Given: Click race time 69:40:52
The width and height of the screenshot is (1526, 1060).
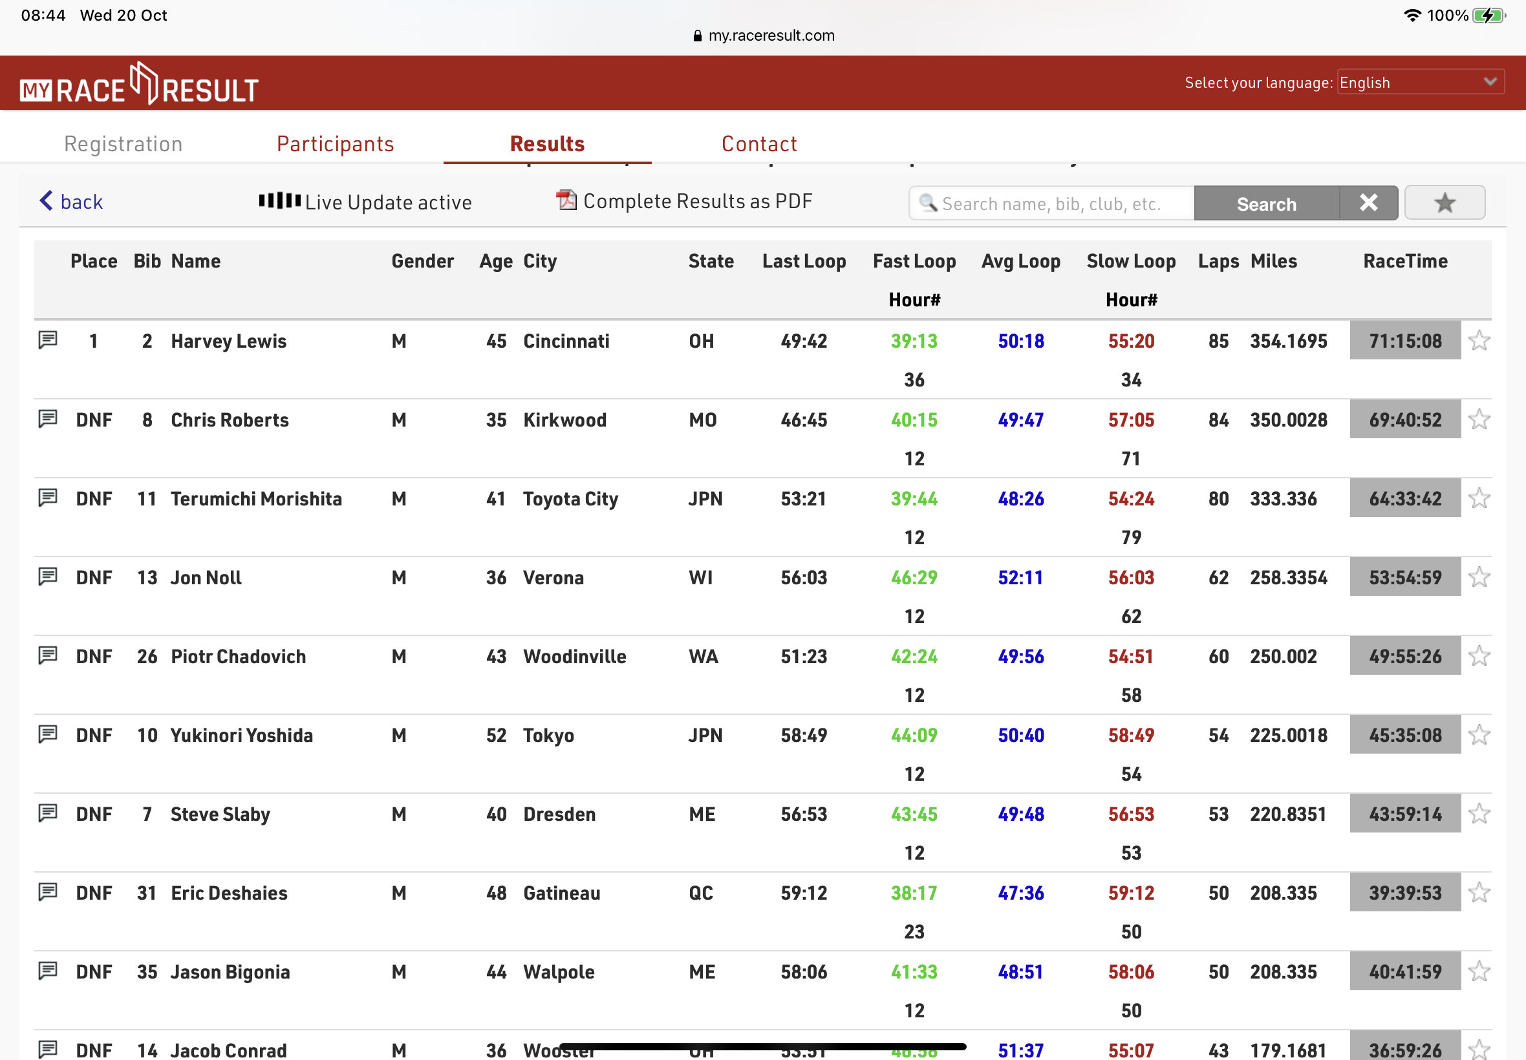Looking at the screenshot, I should point(1405,419).
